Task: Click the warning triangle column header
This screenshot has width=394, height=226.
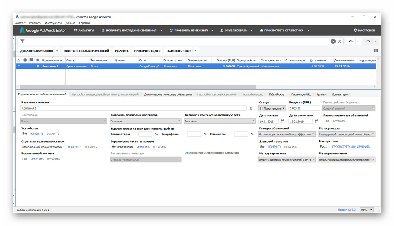Action: click(x=19, y=60)
